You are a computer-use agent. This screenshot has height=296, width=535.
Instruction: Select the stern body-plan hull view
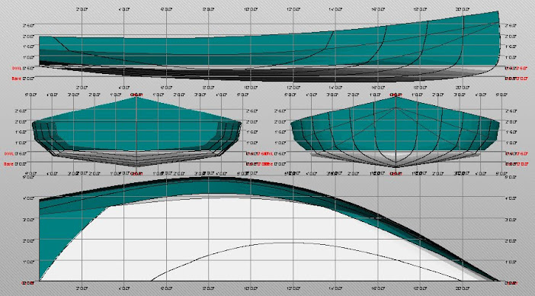136,131
